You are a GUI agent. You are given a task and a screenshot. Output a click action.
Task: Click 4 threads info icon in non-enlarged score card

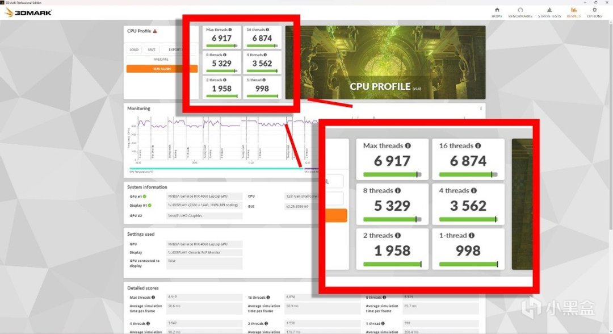pyautogui.click(x=265, y=55)
